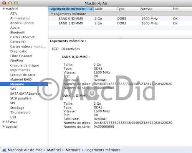Sort table by Taille column
This screenshot has height=153, width=192.
pyautogui.click(x=105, y=9)
